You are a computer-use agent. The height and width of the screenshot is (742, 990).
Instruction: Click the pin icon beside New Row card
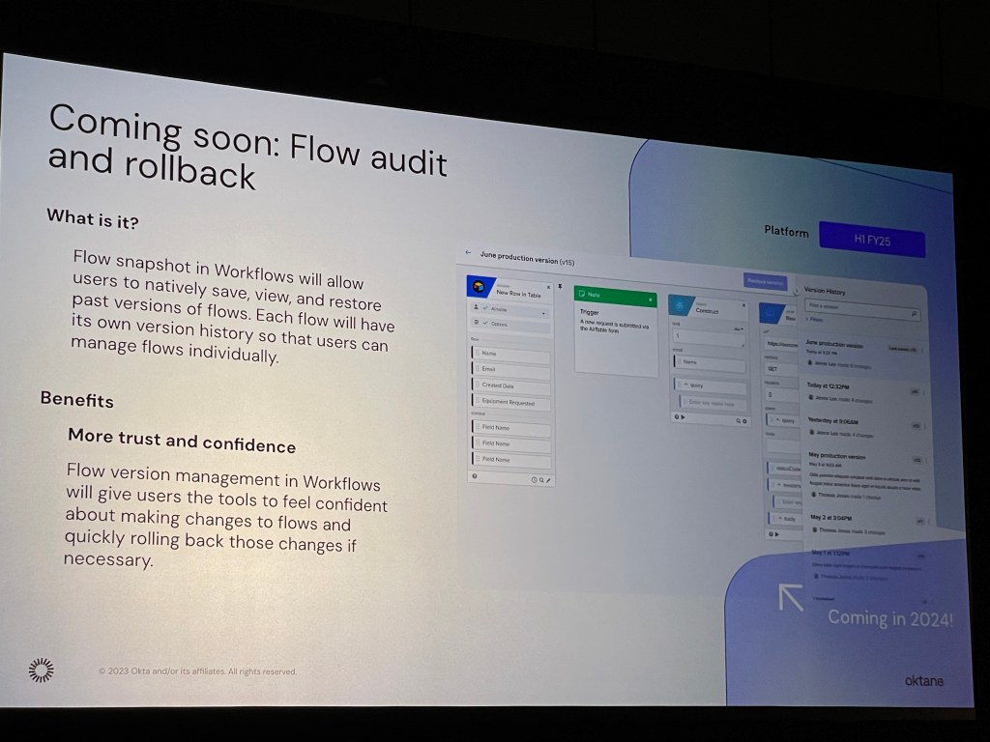560,287
